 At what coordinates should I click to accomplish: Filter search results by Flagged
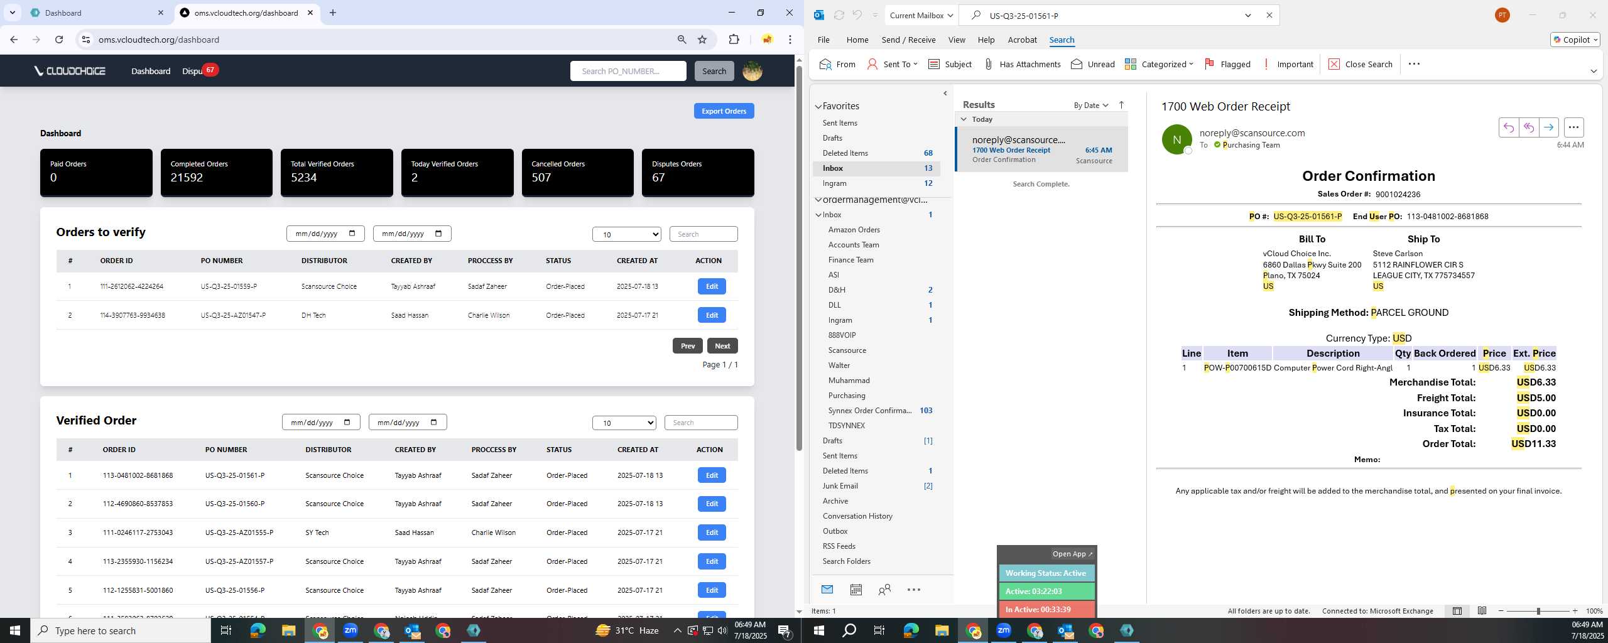(1227, 64)
